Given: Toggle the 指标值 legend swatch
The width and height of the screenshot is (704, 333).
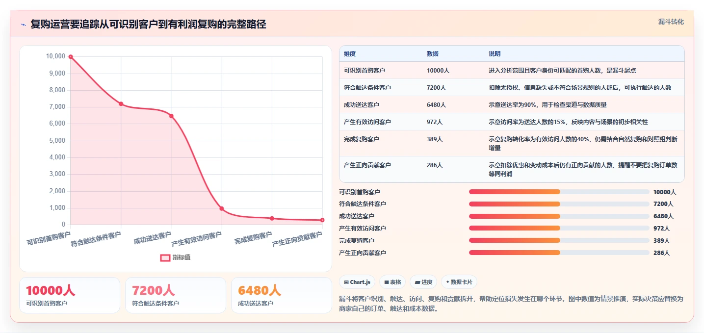Looking at the screenshot, I should pyautogui.click(x=165, y=257).
